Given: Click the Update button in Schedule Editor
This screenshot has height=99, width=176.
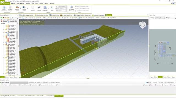Looking at the screenshot, I should click(x=145, y=85).
